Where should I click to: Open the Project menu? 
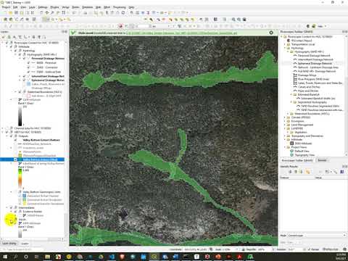click(6, 7)
